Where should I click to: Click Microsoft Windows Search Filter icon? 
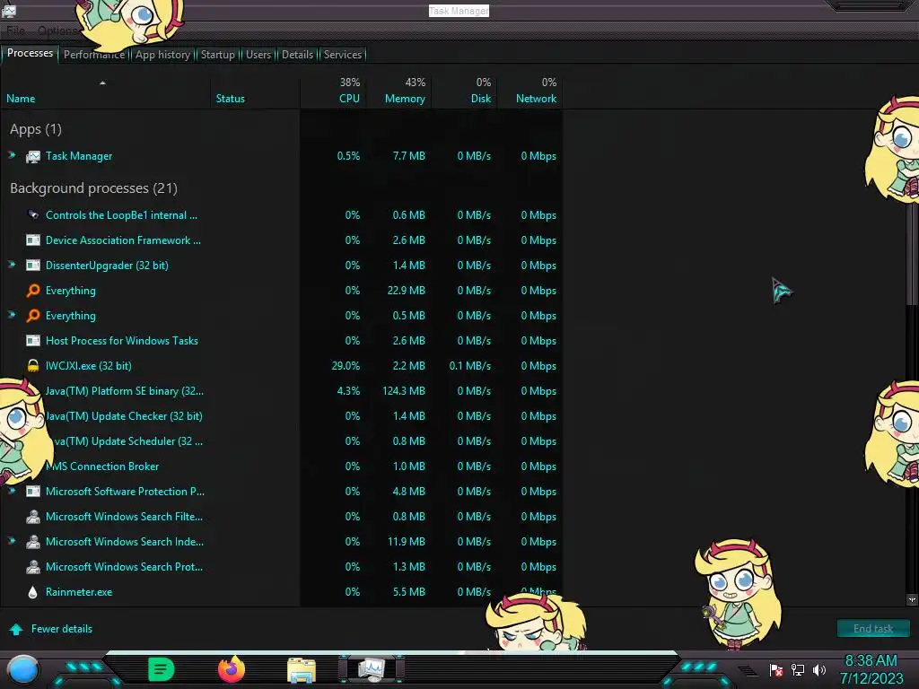pyautogui.click(x=33, y=517)
